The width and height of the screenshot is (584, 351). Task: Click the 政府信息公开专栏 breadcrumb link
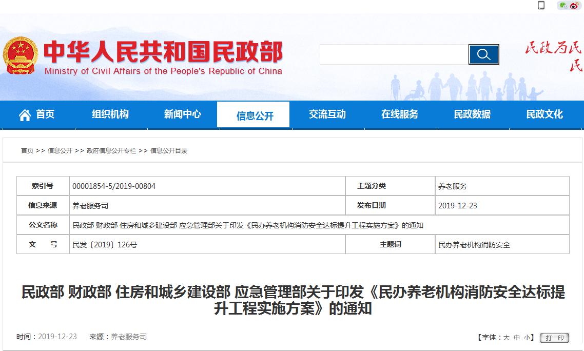point(111,150)
